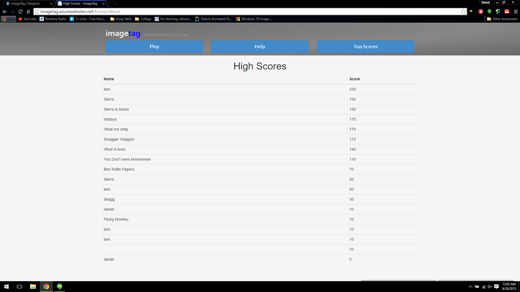Click the Apps bookmarks shortcut
The width and height of the screenshot is (520, 292).
pyautogui.click(x=8, y=19)
